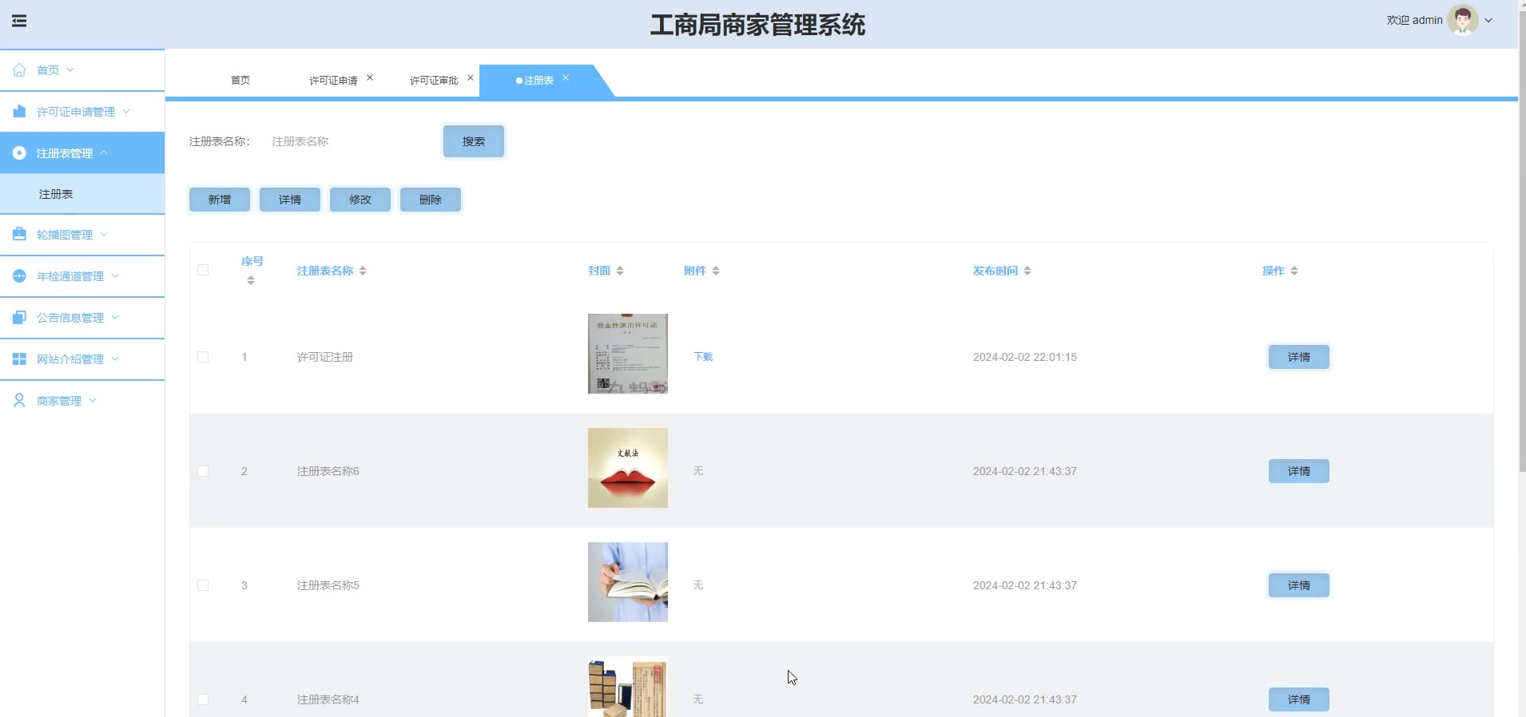This screenshot has width=1526, height=717.
Task: Open 详情 for row 注册表名称4
Action: click(1299, 699)
